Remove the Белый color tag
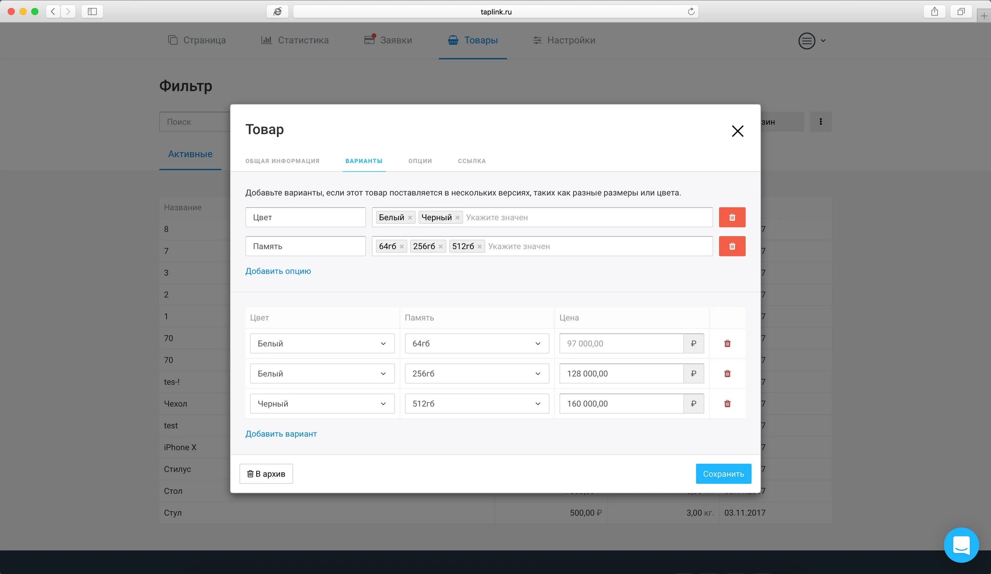Image resolution: width=991 pixels, height=574 pixels. point(410,218)
